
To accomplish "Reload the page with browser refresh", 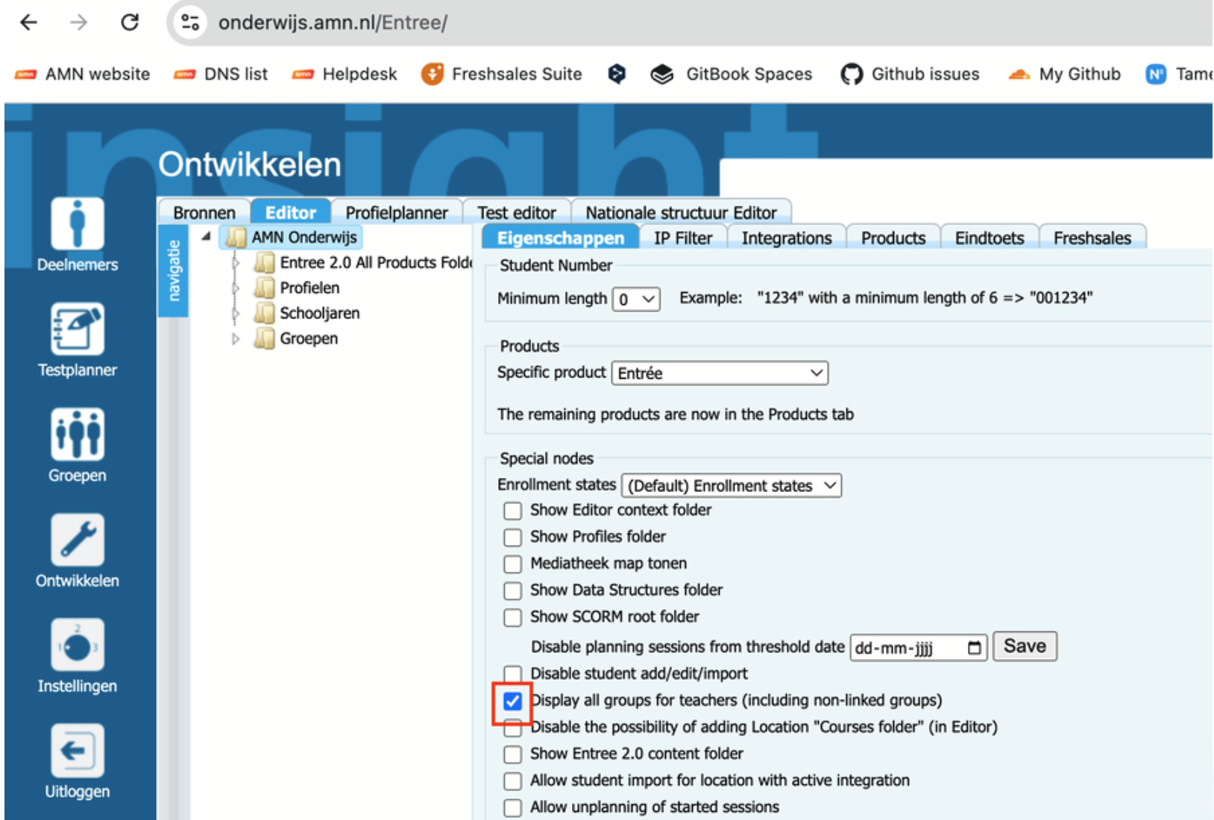I will click(x=130, y=22).
